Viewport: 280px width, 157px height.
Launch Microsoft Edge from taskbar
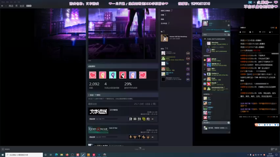(56, 155)
